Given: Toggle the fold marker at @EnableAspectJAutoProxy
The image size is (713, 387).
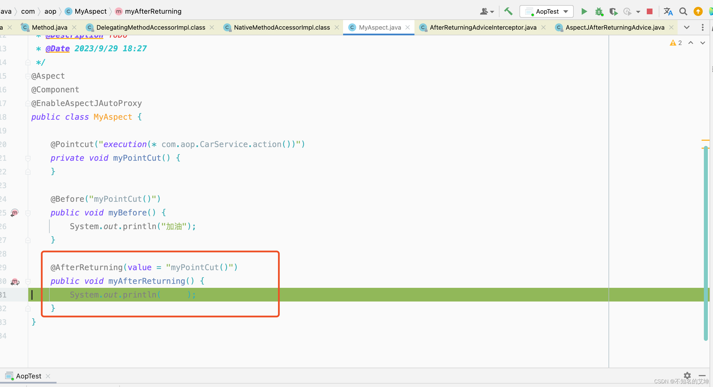Looking at the screenshot, I should coord(28,103).
